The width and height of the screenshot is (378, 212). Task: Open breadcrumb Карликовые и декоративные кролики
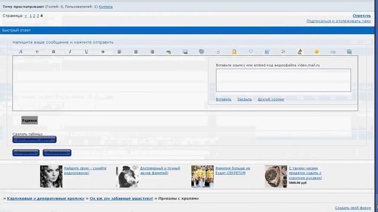tap(45, 198)
